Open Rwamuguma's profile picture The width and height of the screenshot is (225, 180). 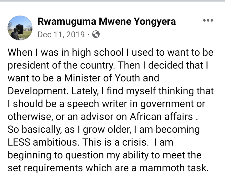[x=20, y=28]
